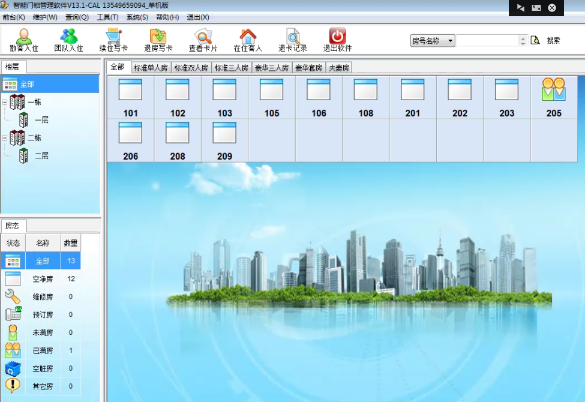This screenshot has height=402, width=585.
Task: Select room 105
Action: (272, 98)
